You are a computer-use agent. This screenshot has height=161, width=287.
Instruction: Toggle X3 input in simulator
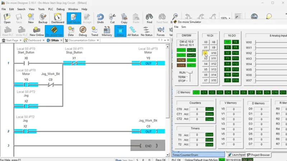coord(206,58)
